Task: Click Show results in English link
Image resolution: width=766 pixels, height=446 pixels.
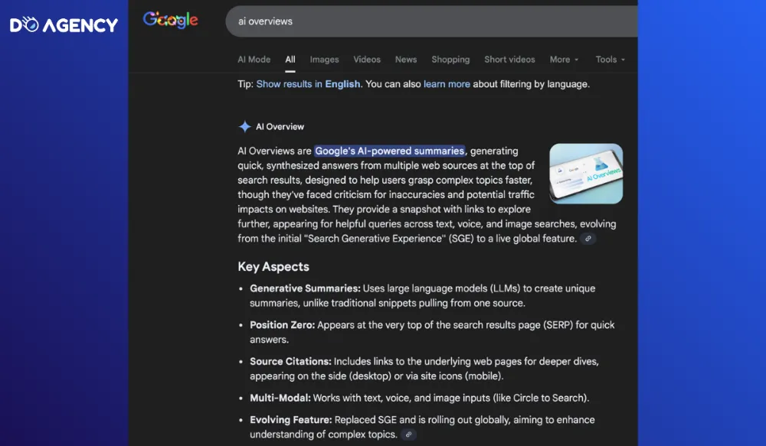Action: (x=308, y=84)
